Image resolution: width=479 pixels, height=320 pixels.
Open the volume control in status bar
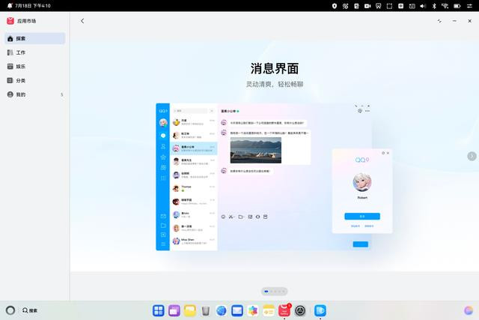pyautogui.click(x=423, y=6)
